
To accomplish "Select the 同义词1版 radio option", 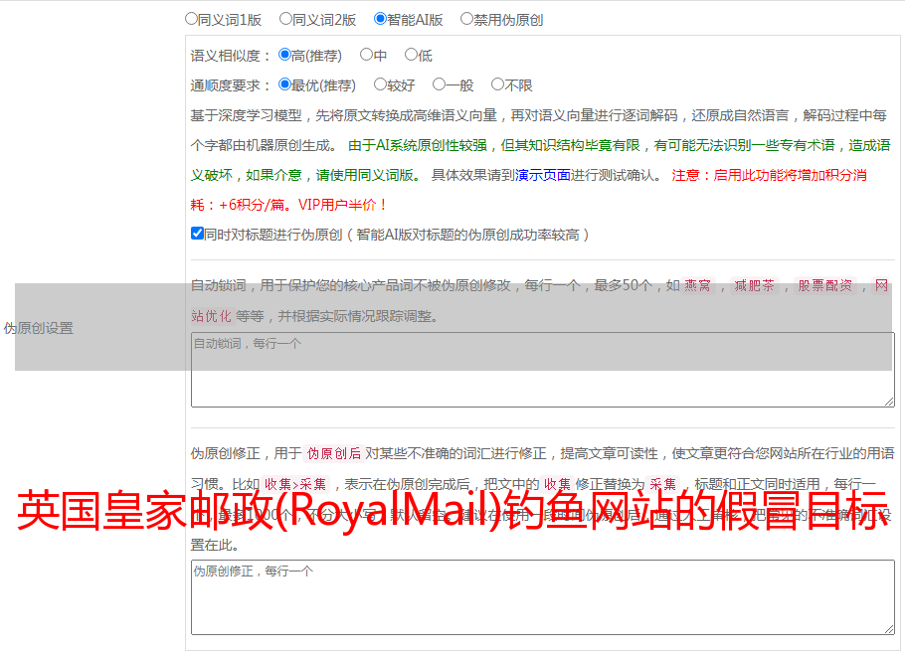I will click(191, 19).
